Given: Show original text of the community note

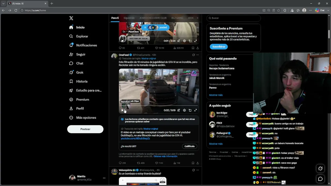Looking at the screenshot, I should [151, 129].
